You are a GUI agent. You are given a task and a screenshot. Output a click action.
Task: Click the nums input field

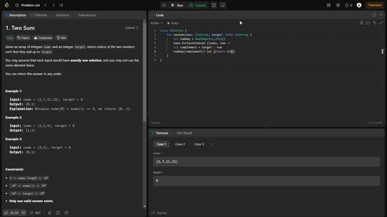[x=266, y=162]
